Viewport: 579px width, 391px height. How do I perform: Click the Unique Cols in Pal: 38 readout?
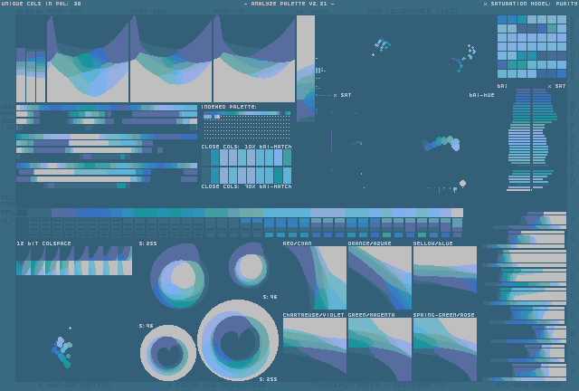(42, 4)
